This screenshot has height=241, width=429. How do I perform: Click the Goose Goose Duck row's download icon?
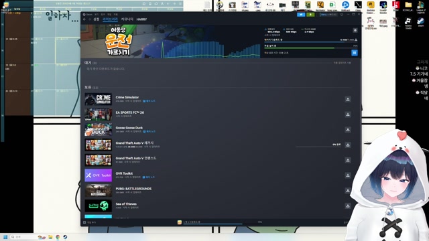pyautogui.click(x=348, y=129)
